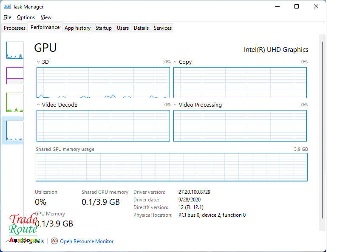The height and width of the screenshot is (252, 348).
Task: Click the Intel(R) UHD Graphics label
Action: [x=276, y=49]
